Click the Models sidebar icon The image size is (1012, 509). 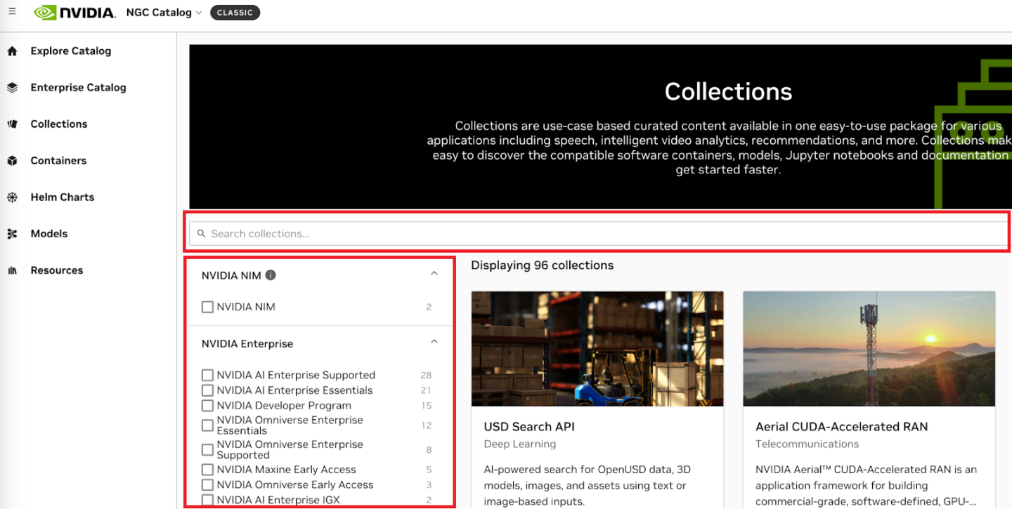coord(12,234)
